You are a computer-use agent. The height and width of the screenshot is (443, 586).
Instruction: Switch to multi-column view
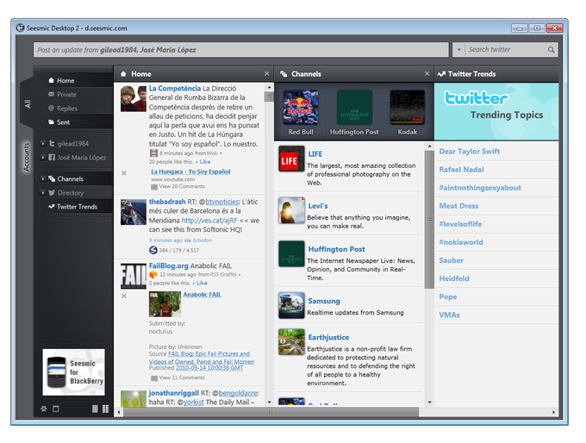(x=106, y=409)
